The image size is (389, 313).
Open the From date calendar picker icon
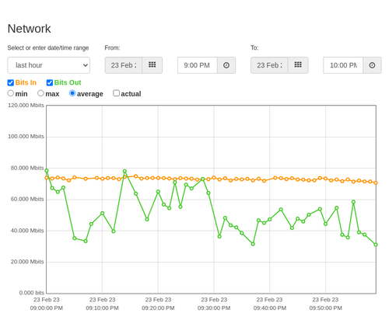(x=152, y=65)
